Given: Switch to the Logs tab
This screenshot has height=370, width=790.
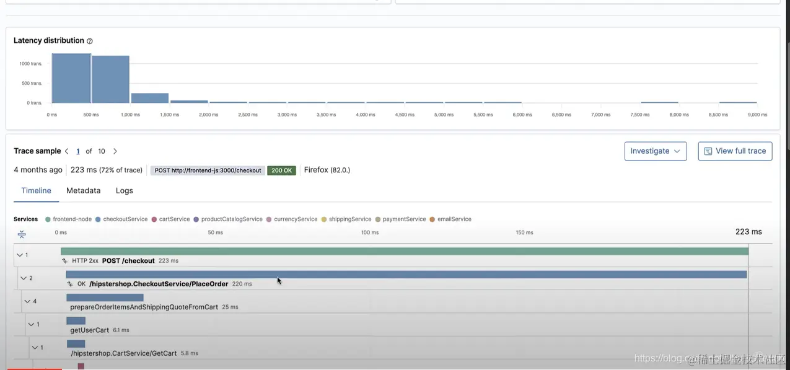Looking at the screenshot, I should click(125, 191).
